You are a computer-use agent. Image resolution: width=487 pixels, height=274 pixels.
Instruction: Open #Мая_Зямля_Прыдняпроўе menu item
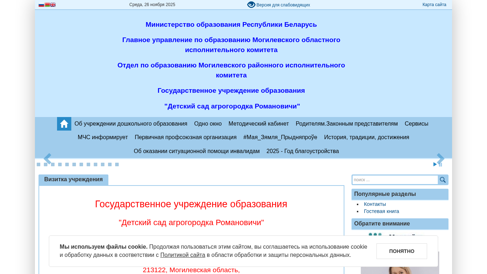(280, 137)
